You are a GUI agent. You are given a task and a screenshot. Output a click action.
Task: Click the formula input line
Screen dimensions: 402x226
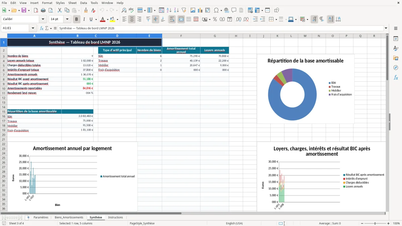(x=220, y=28)
